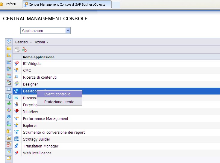Click the magnifier icon for Ricerca di contenuti
This screenshot has height=163, width=220.
pos(16,77)
